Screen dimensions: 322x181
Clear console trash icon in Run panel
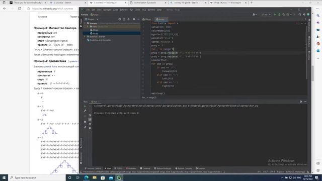pos(90,128)
